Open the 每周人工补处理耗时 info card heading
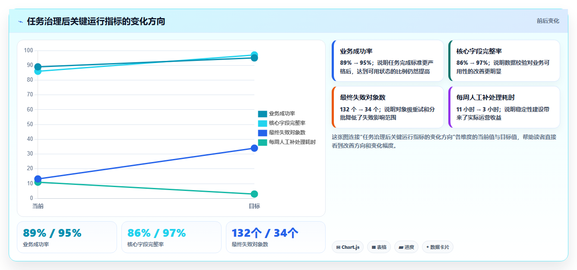 pyautogui.click(x=485, y=98)
